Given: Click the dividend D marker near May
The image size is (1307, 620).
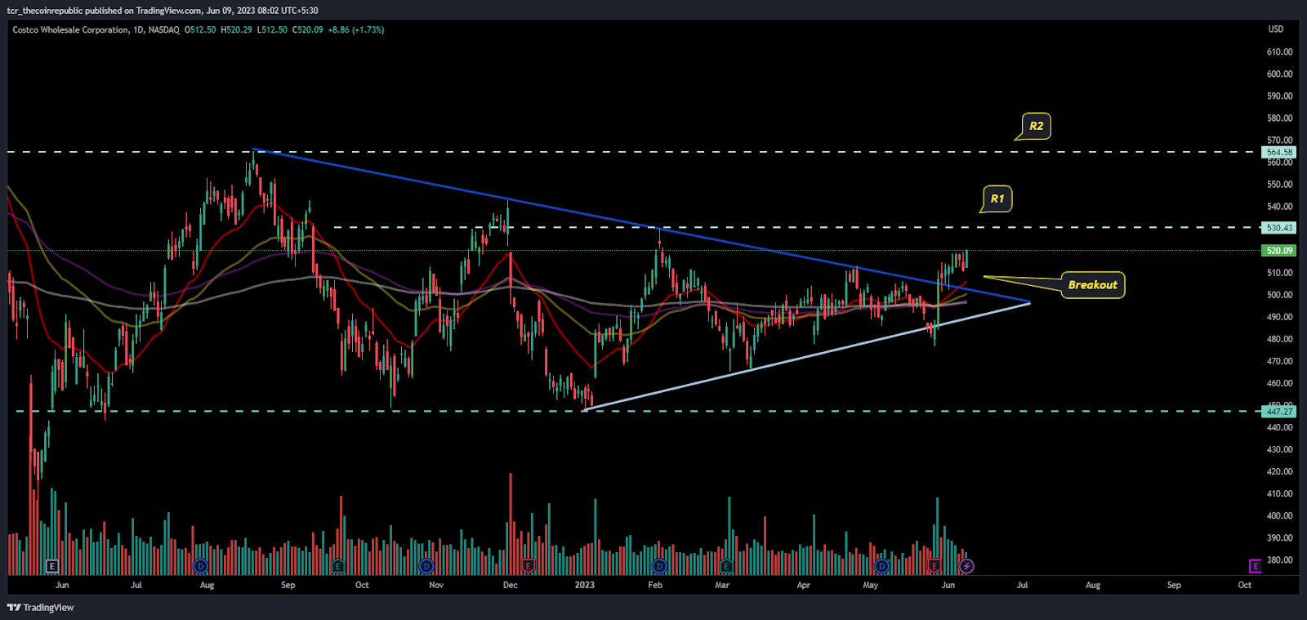Looking at the screenshot, I should [881, 566].
